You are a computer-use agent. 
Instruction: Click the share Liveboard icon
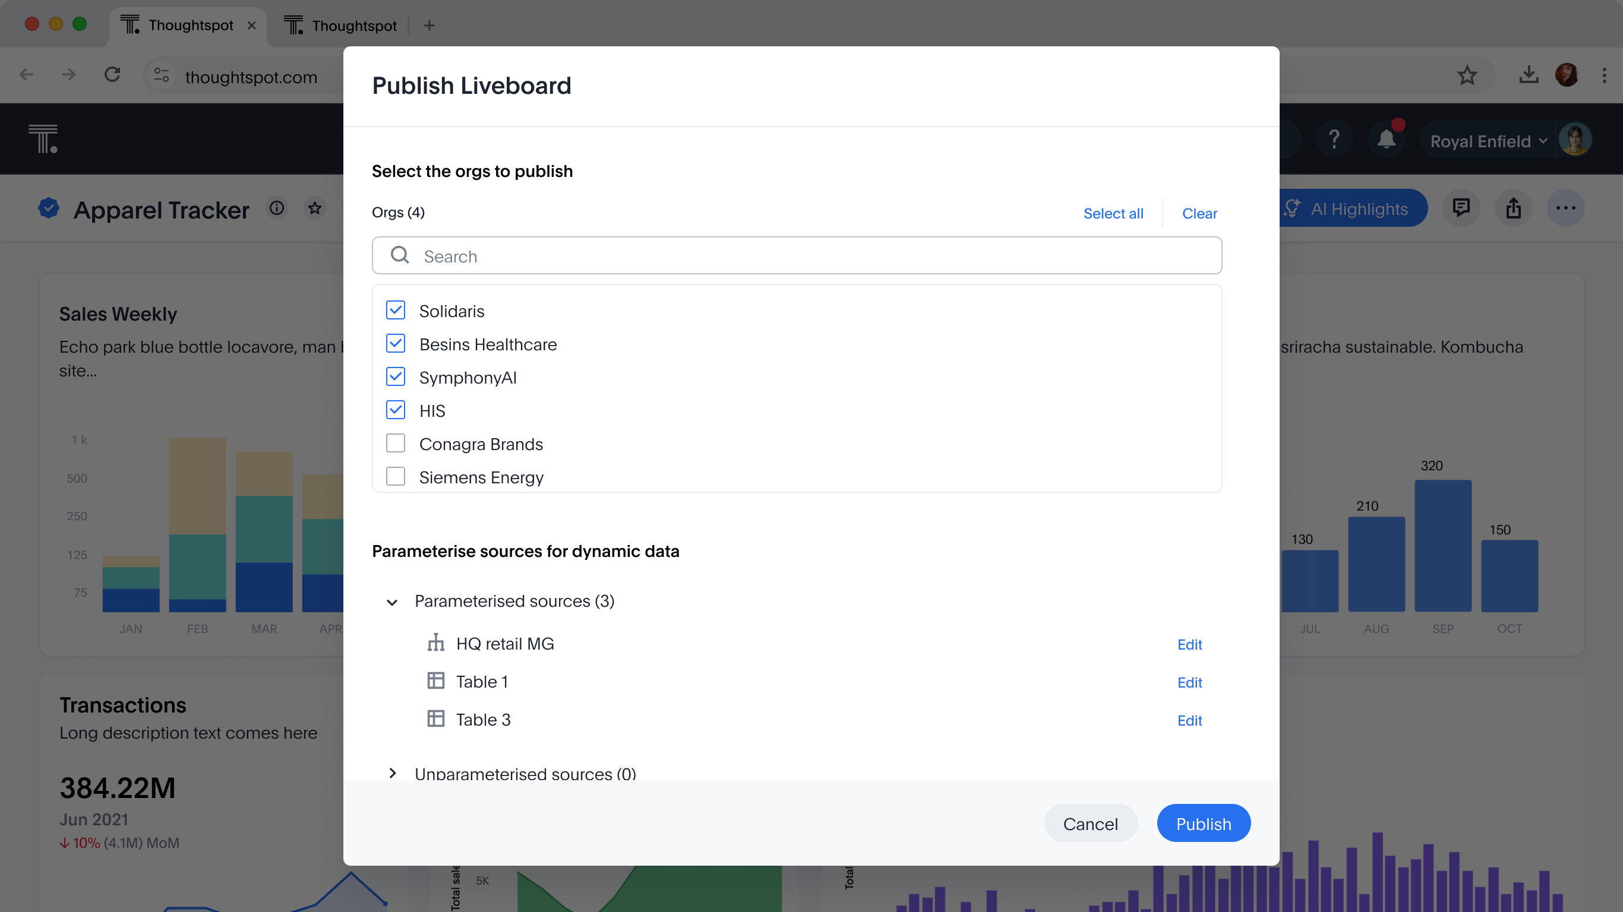click(1513, 208)
